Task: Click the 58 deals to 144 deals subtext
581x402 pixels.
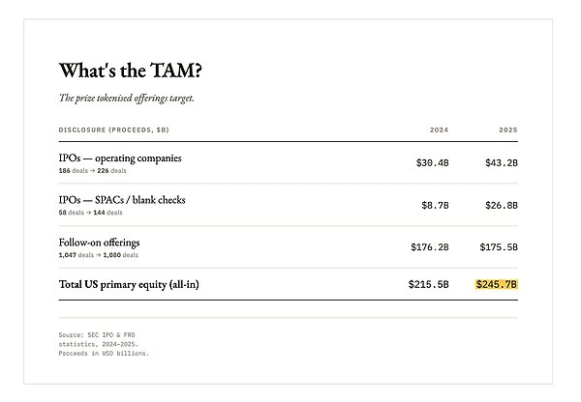Action: 90,213
